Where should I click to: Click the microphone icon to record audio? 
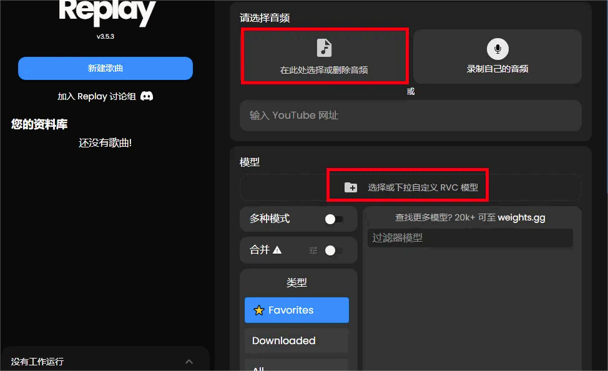pos(498,48)
